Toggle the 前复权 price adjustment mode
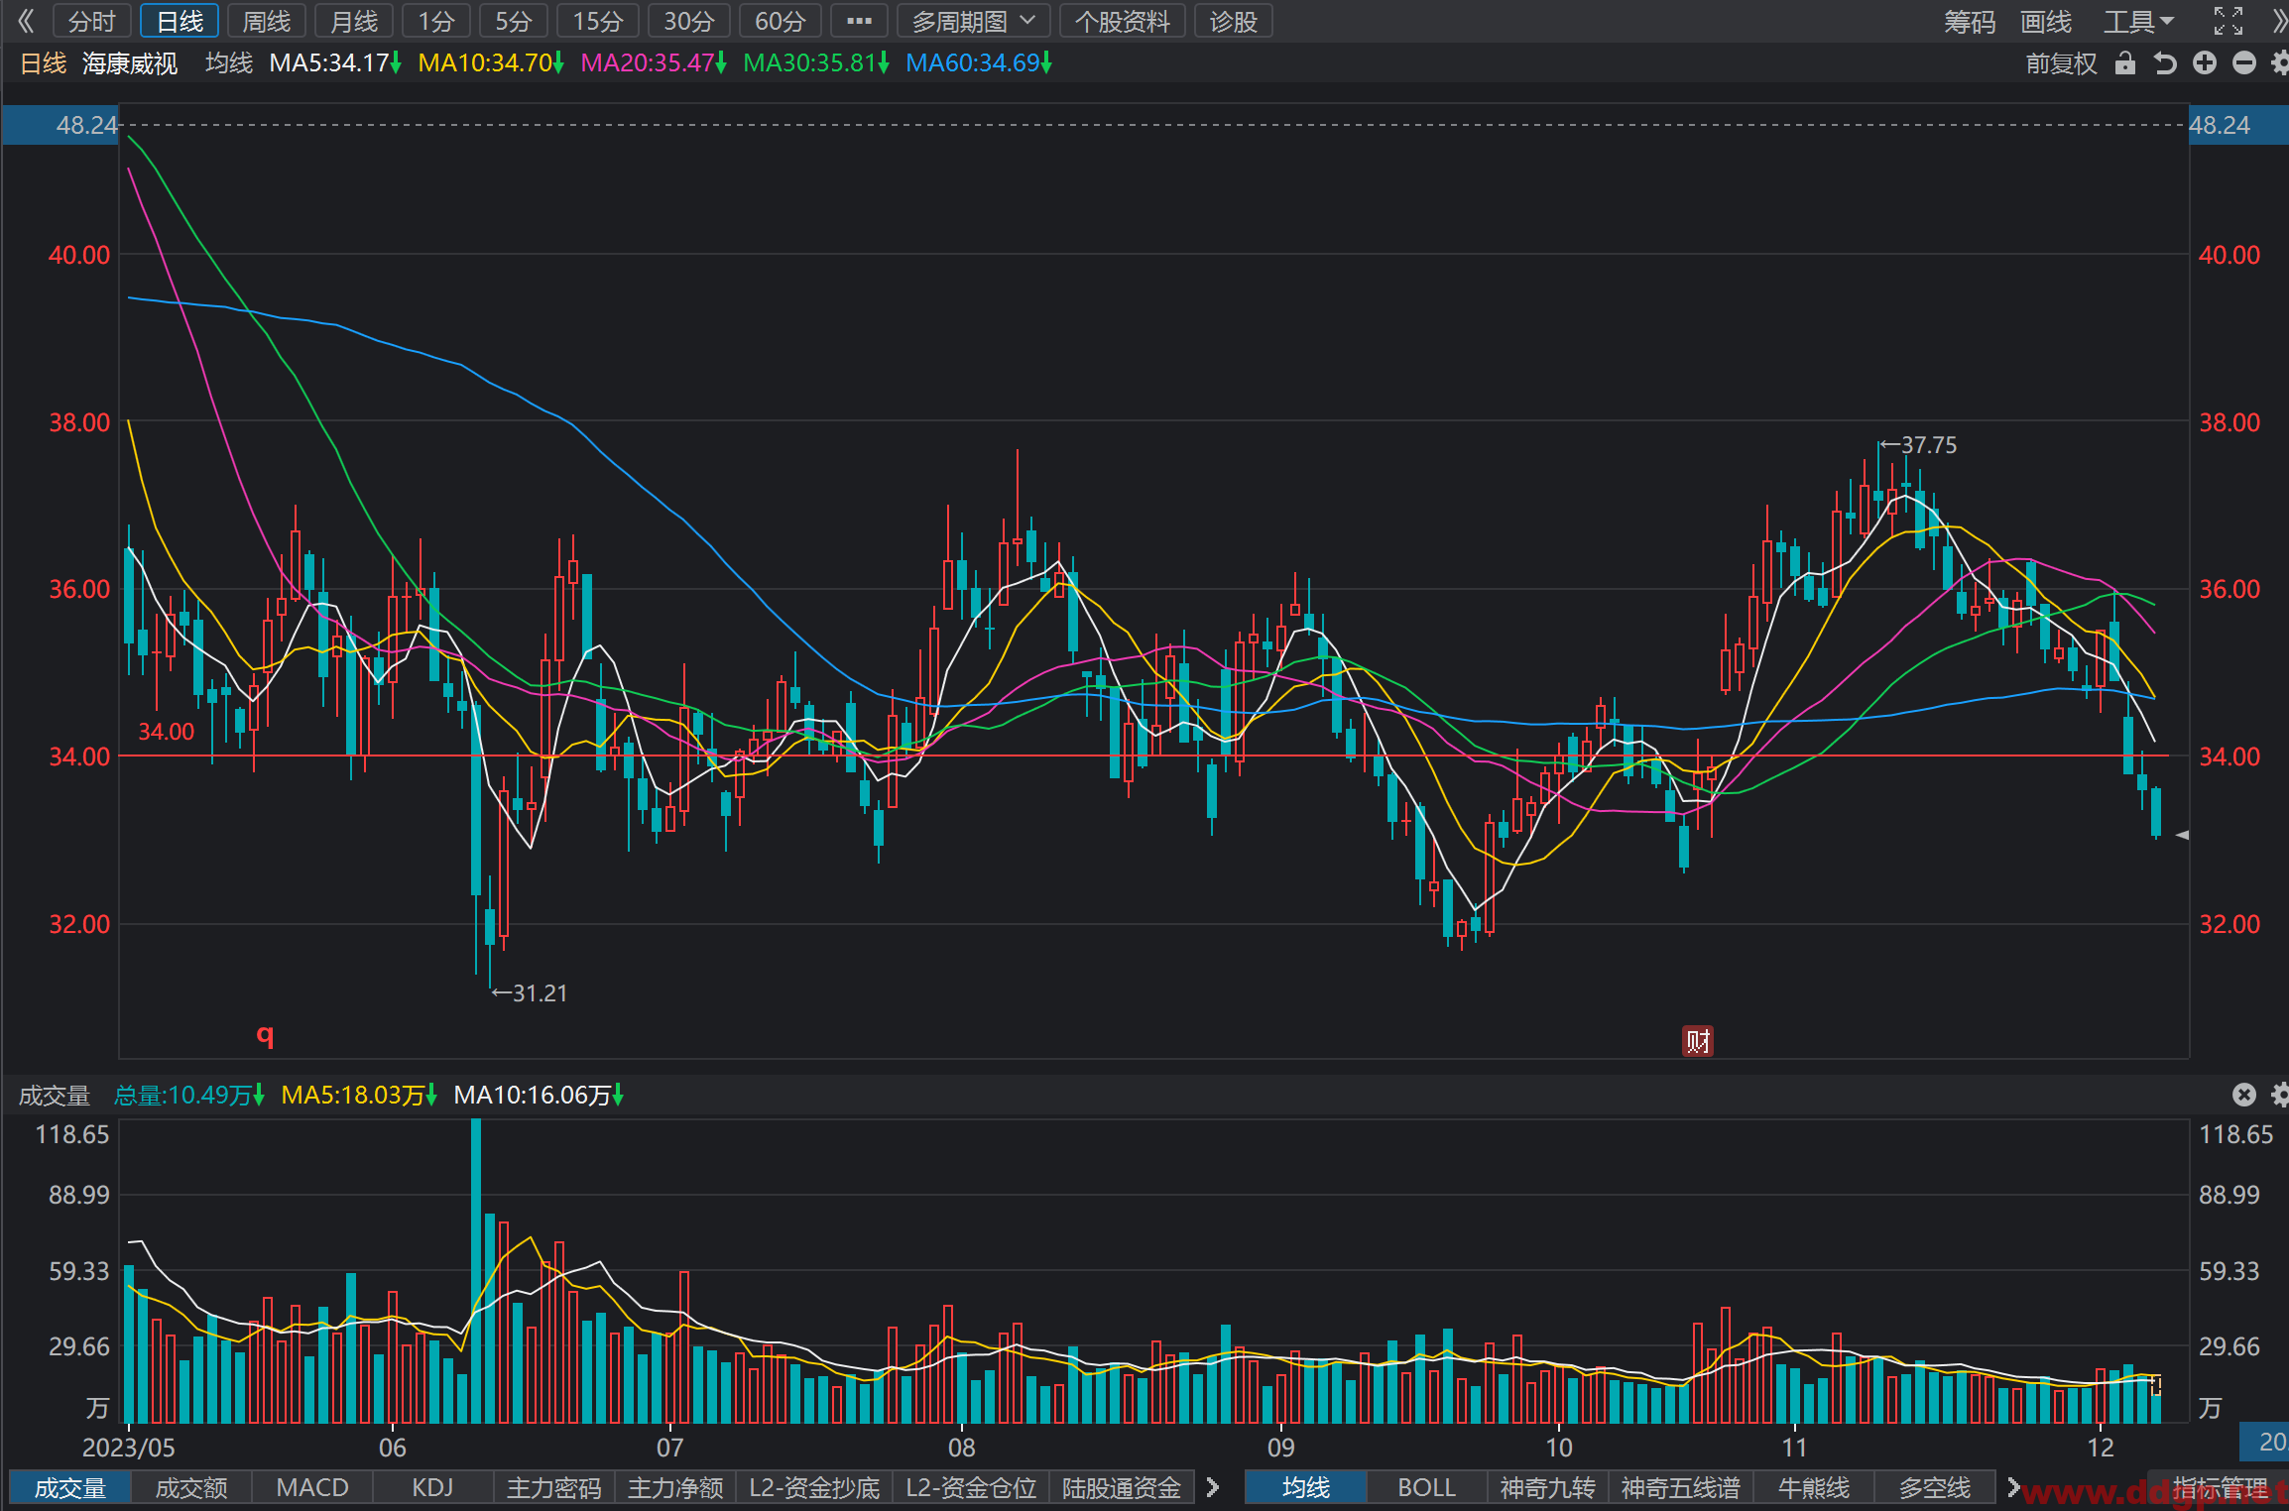This screenshot has height=1511, width=2289. (x=2060, y=63)
